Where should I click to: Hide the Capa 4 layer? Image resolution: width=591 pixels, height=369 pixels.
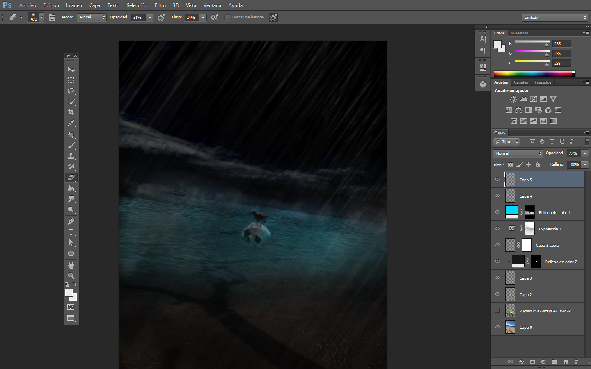tap(497, 196)
